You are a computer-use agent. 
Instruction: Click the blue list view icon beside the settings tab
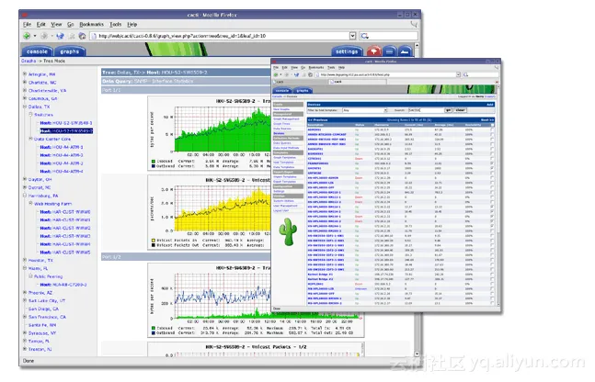(389, 51)
